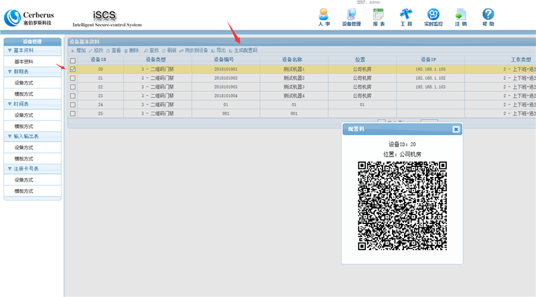
Task: Collapse the 输入输出表 sidebar section
Action: 9,136
